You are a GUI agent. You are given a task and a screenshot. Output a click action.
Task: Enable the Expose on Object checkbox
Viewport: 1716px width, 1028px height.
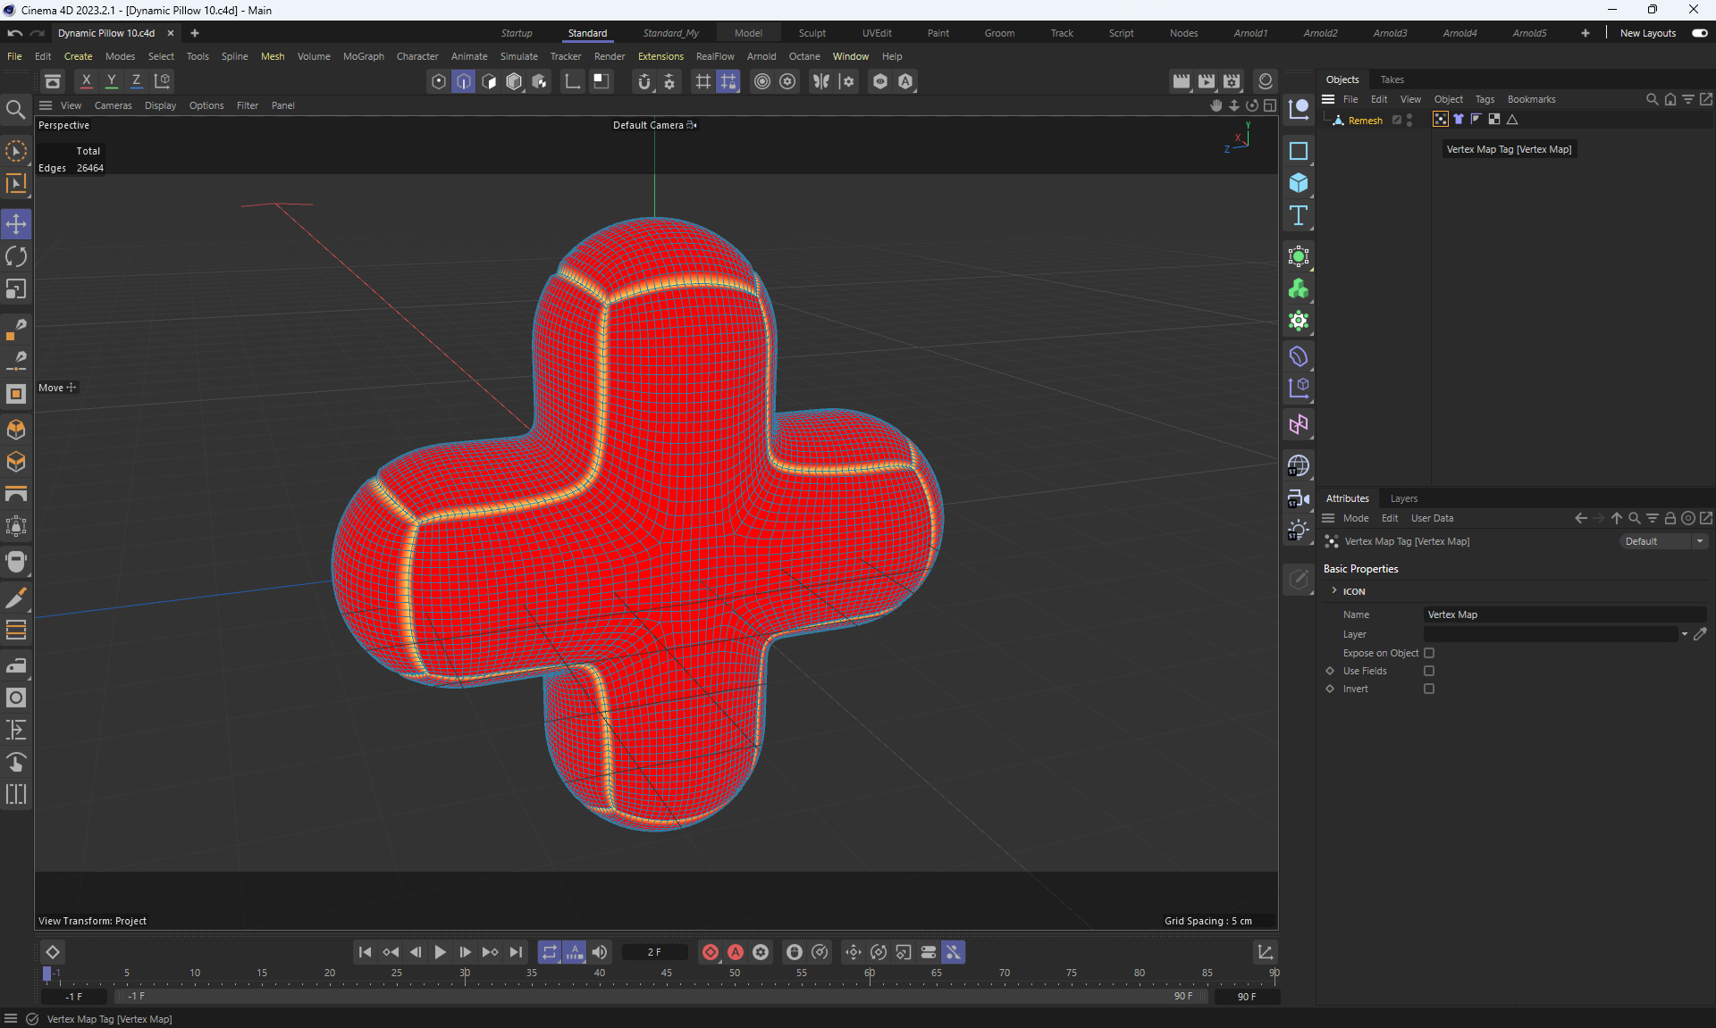(1429, 653)
